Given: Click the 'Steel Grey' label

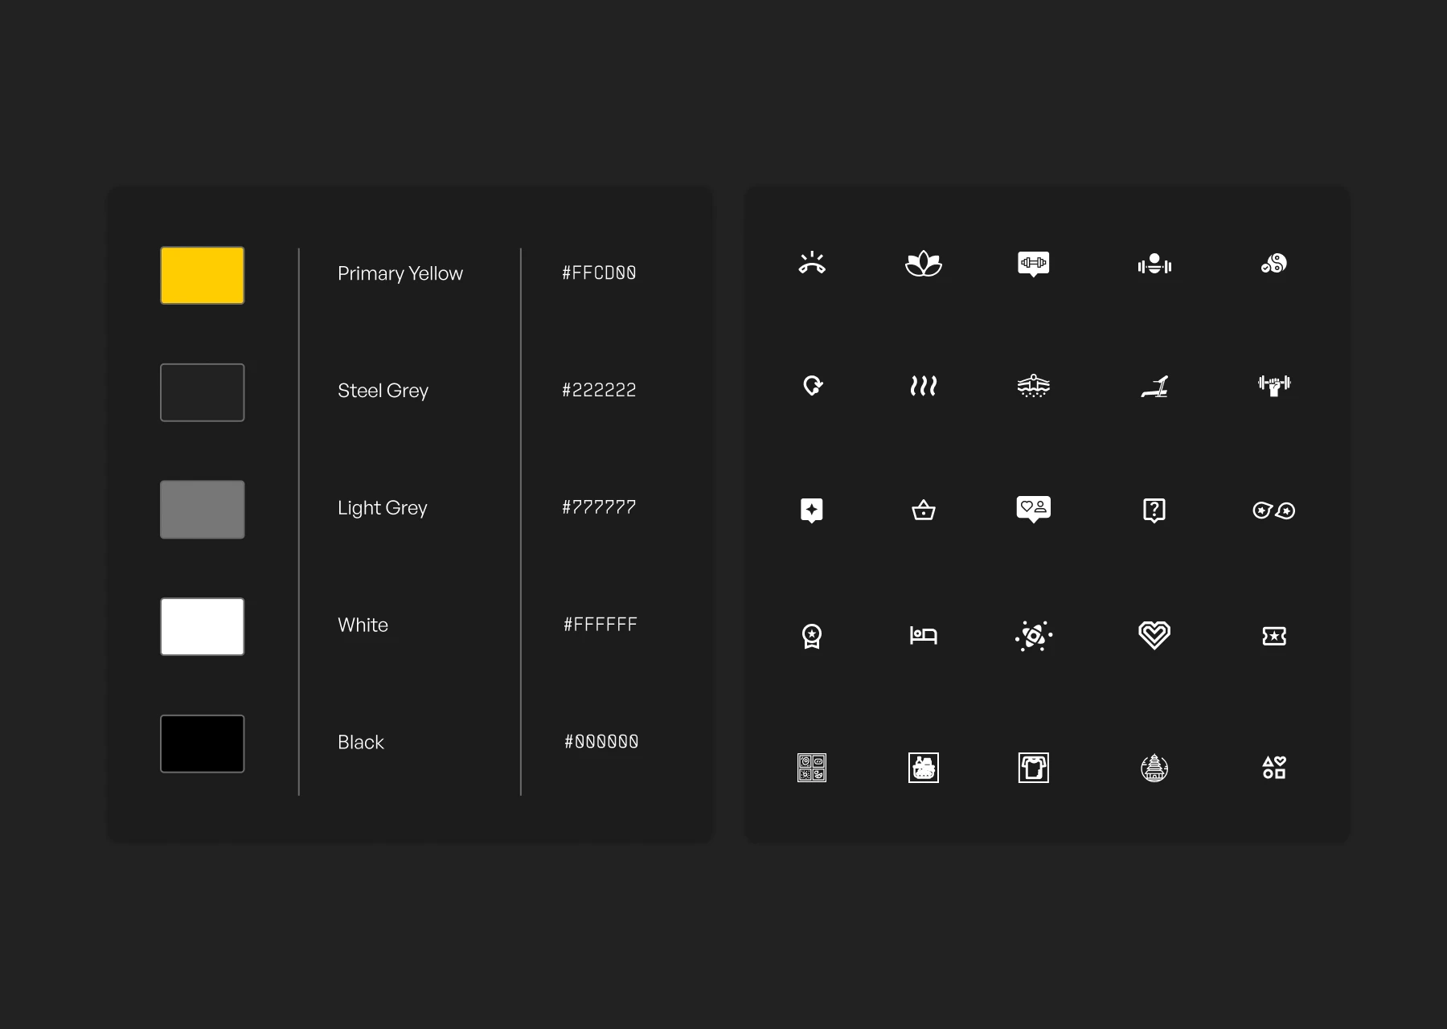Looking at the screenshot, I should pyautogui.click(x=383, y=392).
